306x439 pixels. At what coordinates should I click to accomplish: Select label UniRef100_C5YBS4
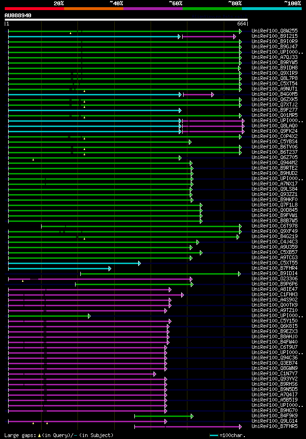click(274, 142)
